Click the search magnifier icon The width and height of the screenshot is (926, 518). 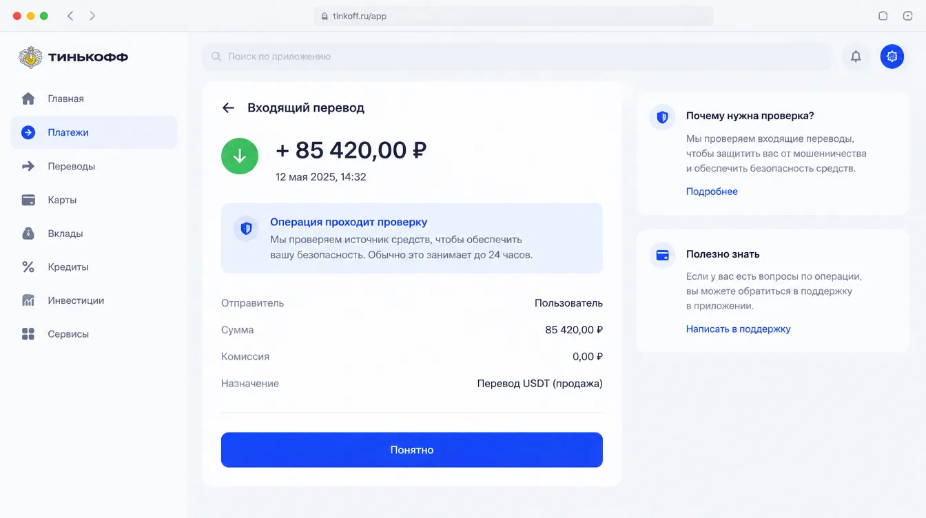216,56
